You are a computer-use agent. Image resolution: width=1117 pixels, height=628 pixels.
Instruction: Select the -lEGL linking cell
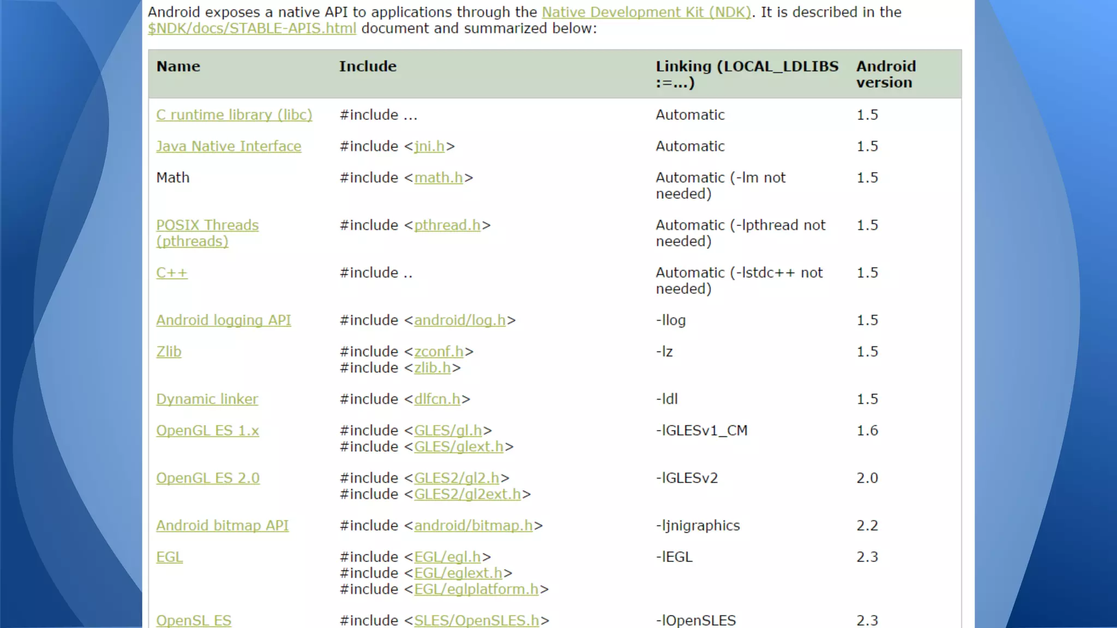coord(674,557)
